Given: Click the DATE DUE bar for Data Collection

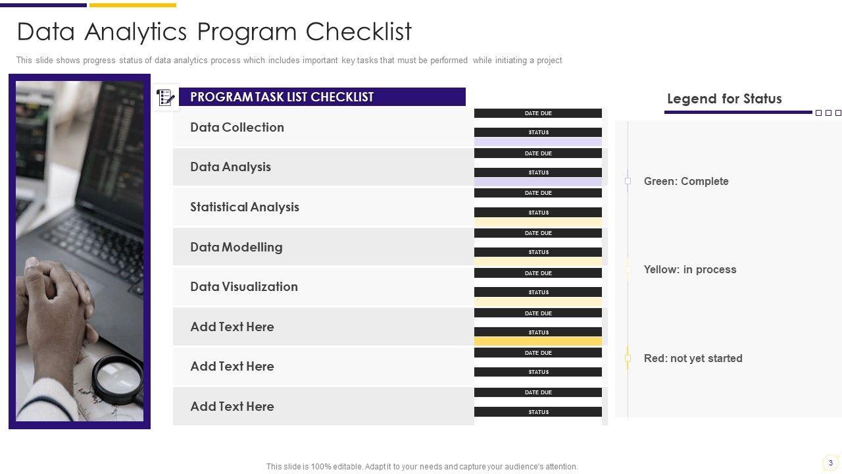Looking at the screenshot, I should tap(538, 113).
